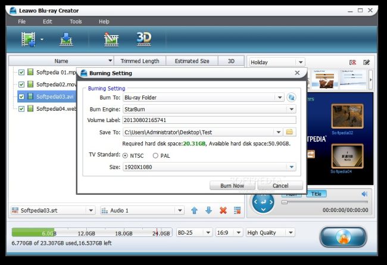
Task: Click the disc capacity usage bar
Action: [x=92, y=232]
